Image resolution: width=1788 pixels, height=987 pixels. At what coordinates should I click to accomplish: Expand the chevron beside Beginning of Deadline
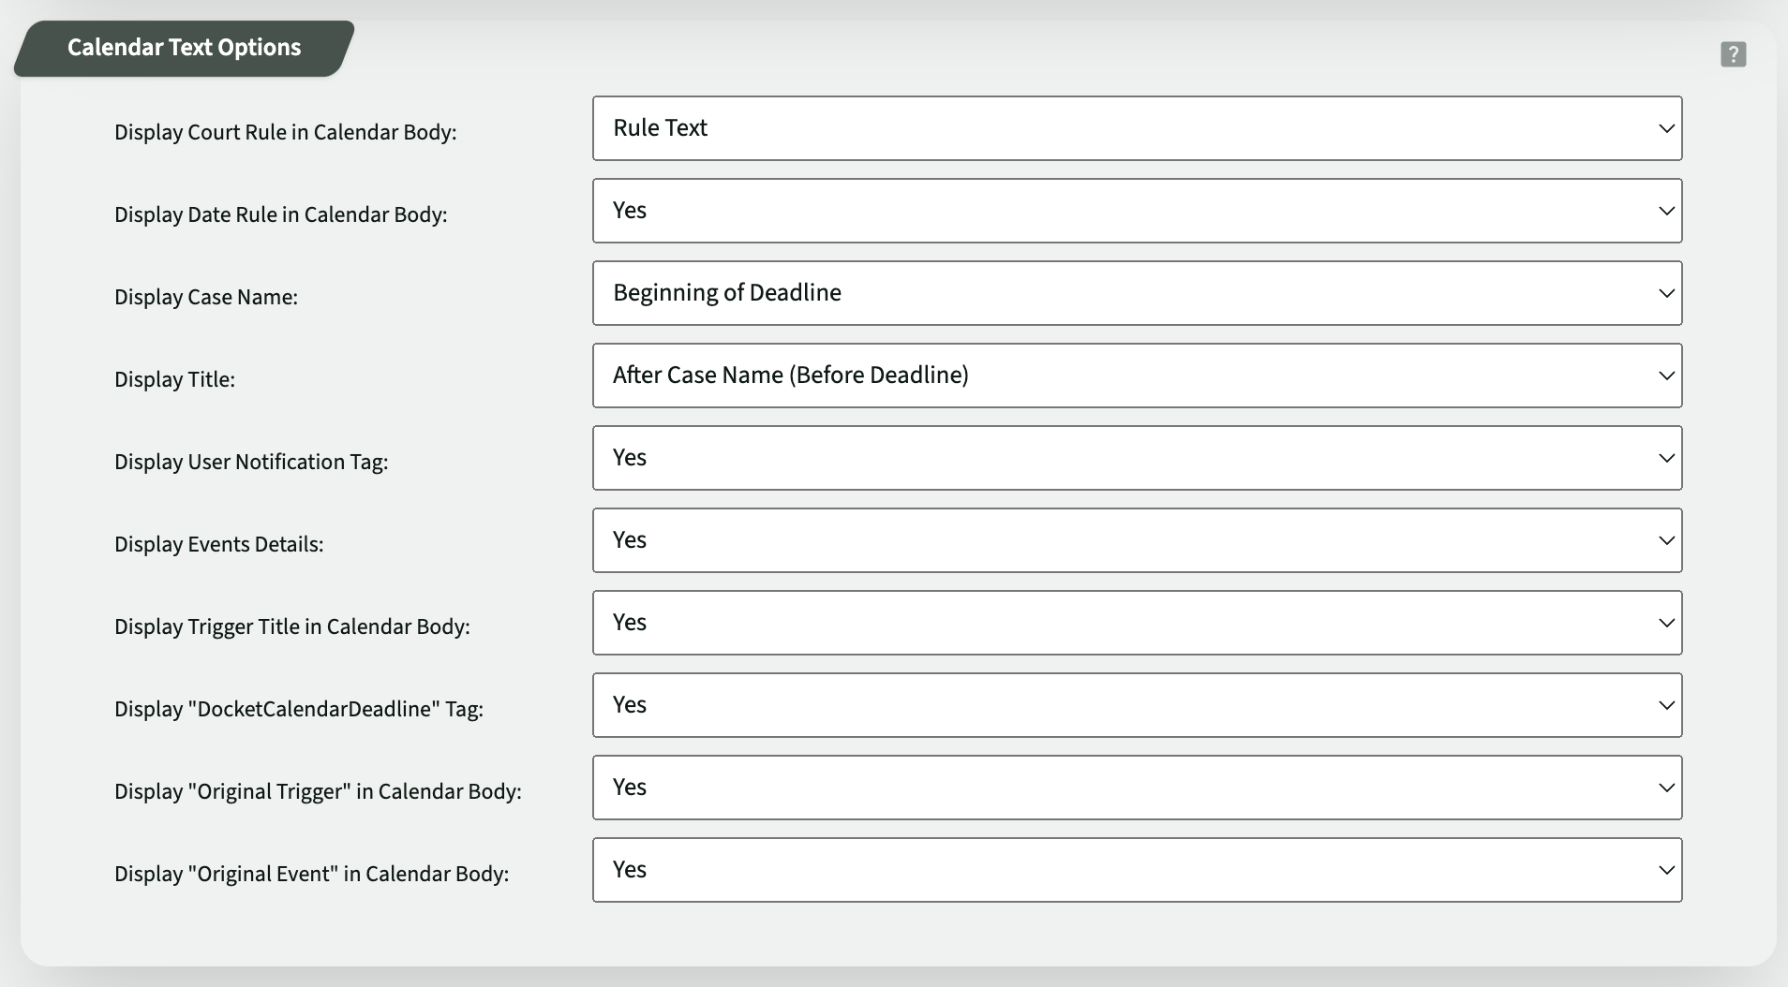(x=1666, y=292)
